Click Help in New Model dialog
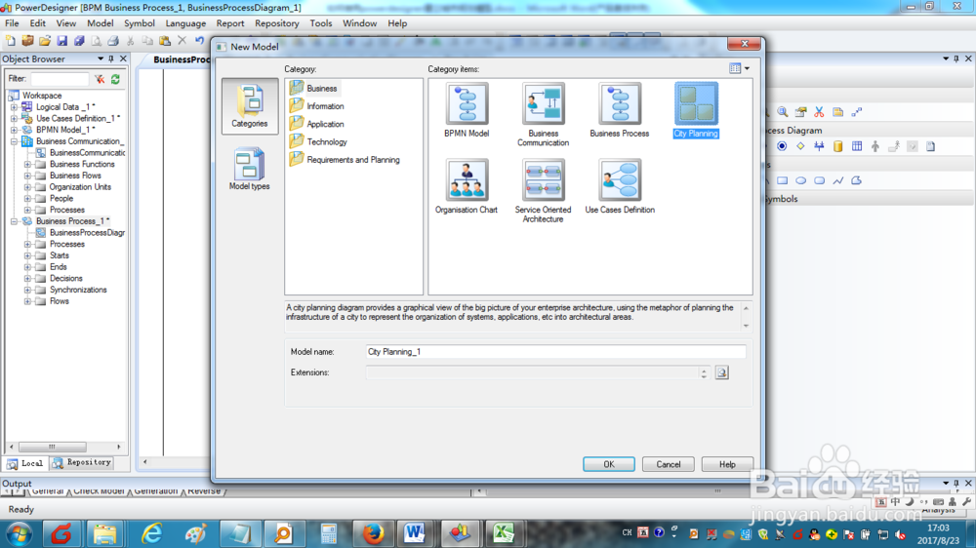Viewport: 976px width, 548px height. [727, 464]
